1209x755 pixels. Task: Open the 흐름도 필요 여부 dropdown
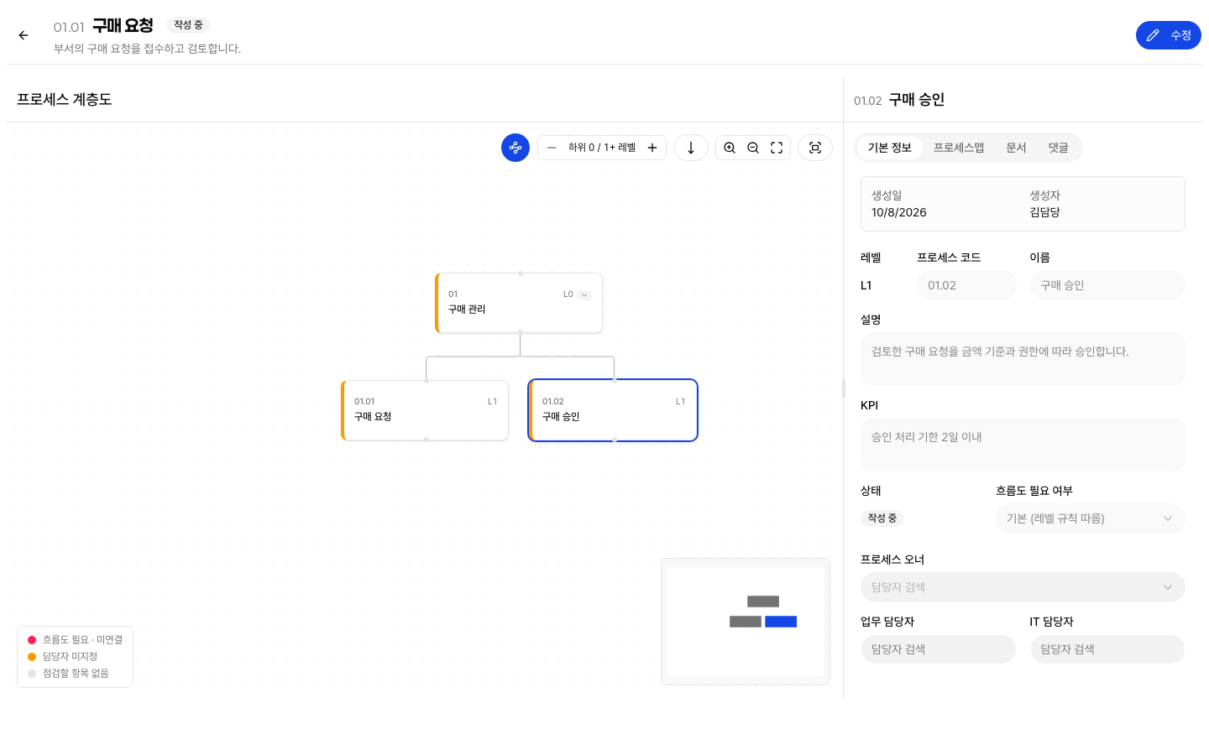pyautogui.click(x=1091, y=518)
